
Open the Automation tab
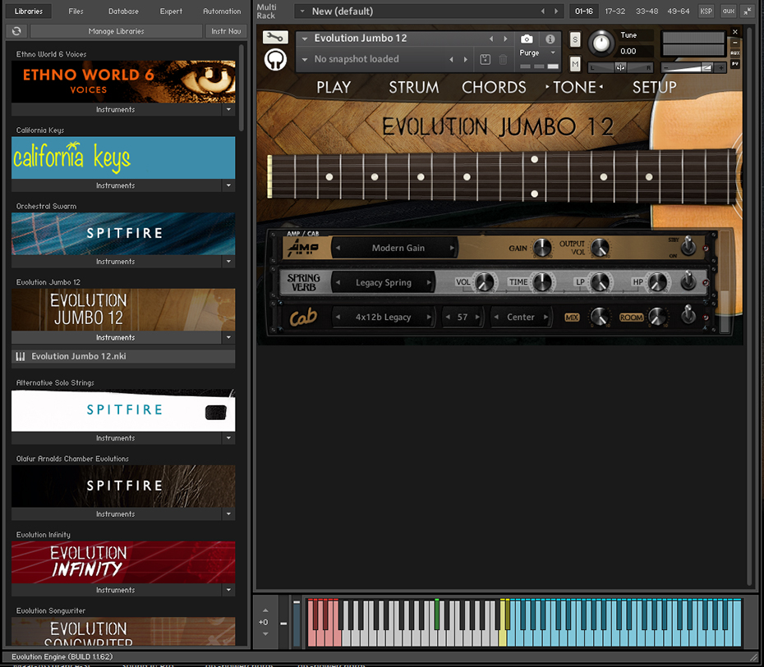click(222, 11)
